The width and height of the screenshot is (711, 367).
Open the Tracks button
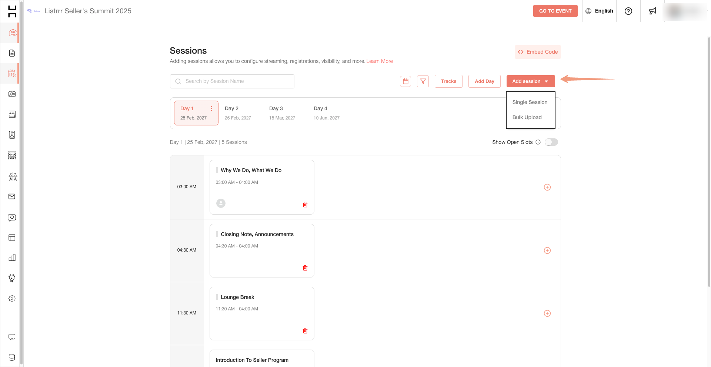point(448,81)
